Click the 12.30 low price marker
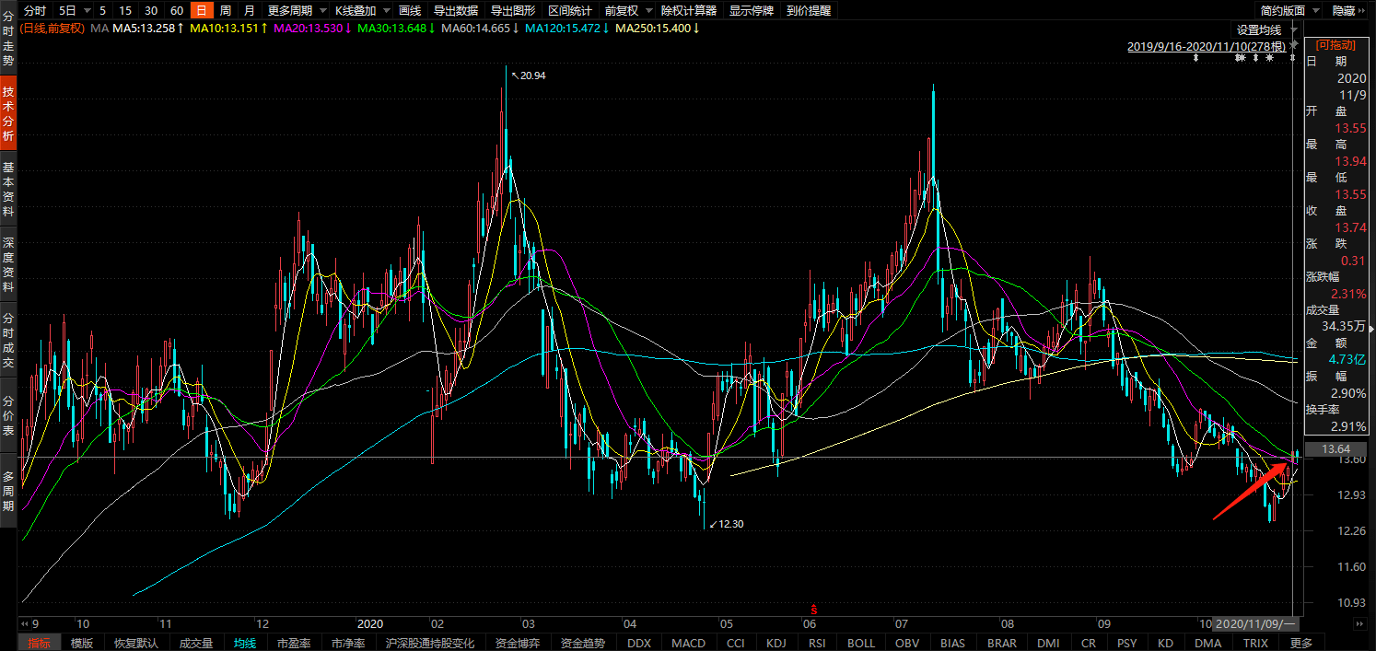This screenshot has width=1376, height=651. pyautogui.click(x=729, y=524)
